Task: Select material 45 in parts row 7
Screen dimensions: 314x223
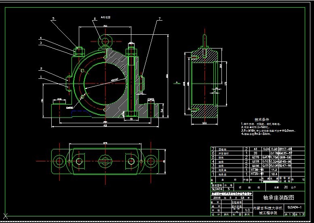Action: pyautogui.click(x=255, y=149)
